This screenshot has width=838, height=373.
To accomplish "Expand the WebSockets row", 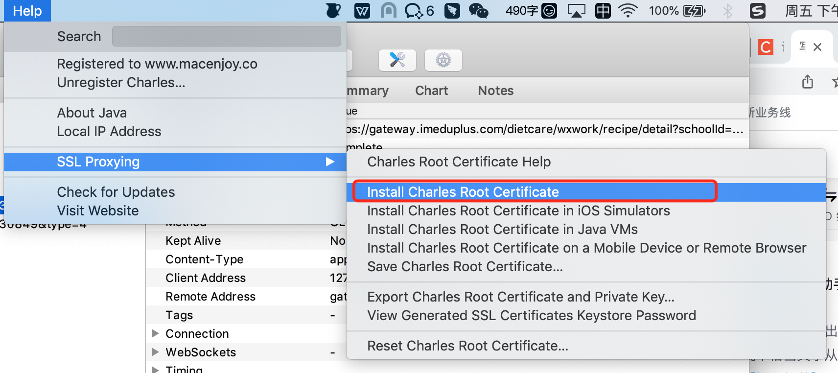I will pos(155,352).
